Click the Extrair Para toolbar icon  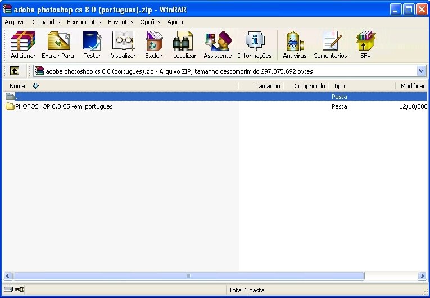pos(59,41)
